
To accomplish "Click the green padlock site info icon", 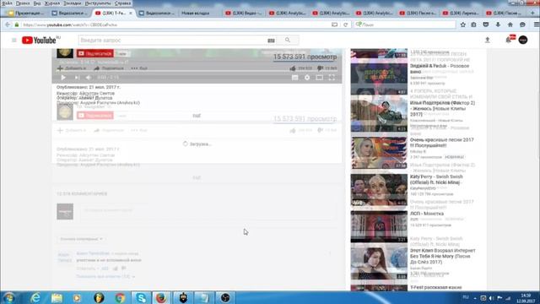I will (17, 24).
